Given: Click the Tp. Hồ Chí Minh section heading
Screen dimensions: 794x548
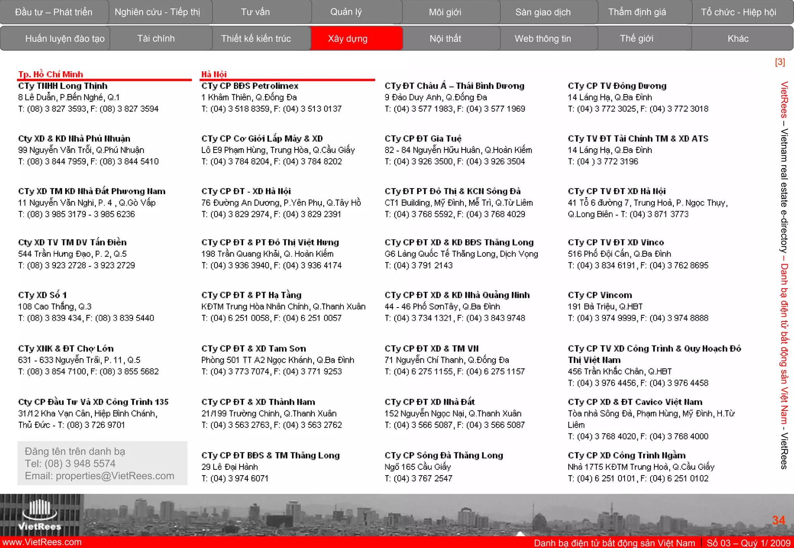Looking at the screenshot, I should [50, 74].
